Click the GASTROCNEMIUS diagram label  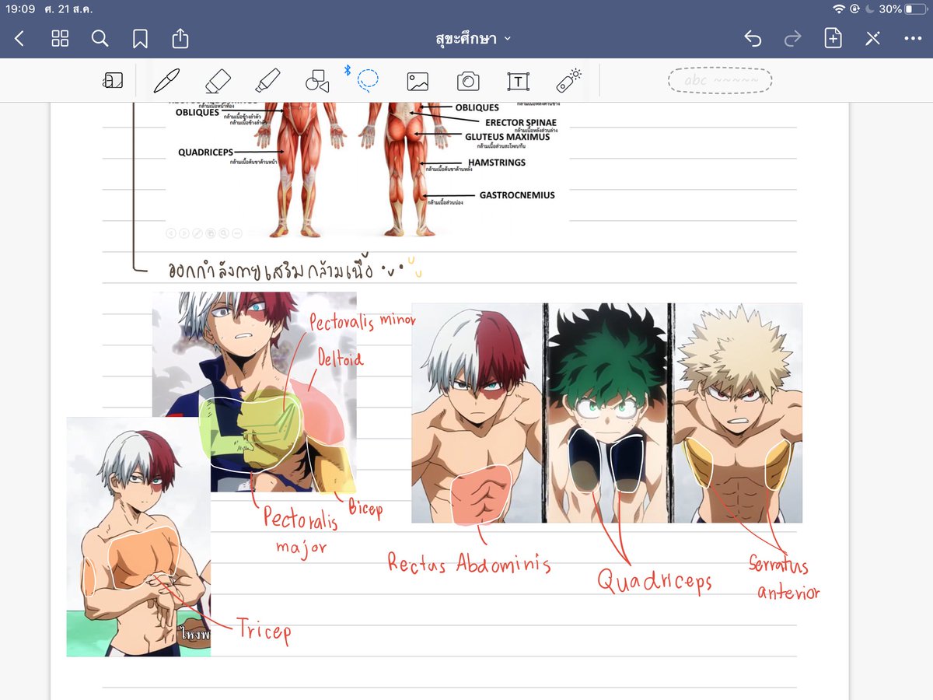coord(517,195)
